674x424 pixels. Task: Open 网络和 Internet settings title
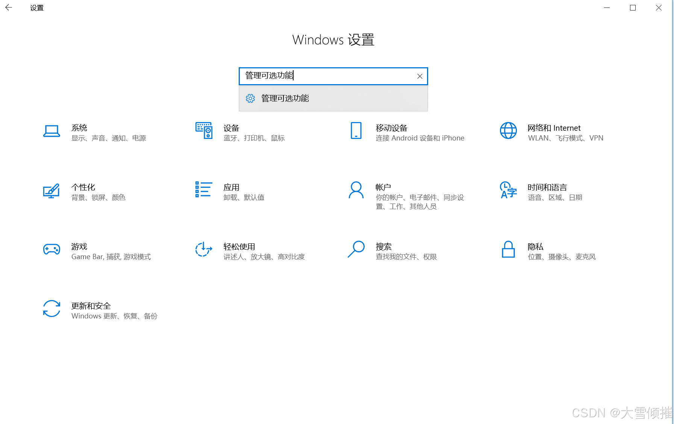(x=554, y=128)
